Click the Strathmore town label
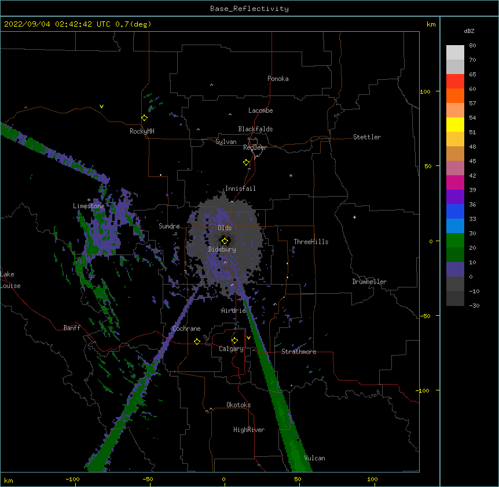This screenshot has width=499, height=487. [x=299, y=352]
